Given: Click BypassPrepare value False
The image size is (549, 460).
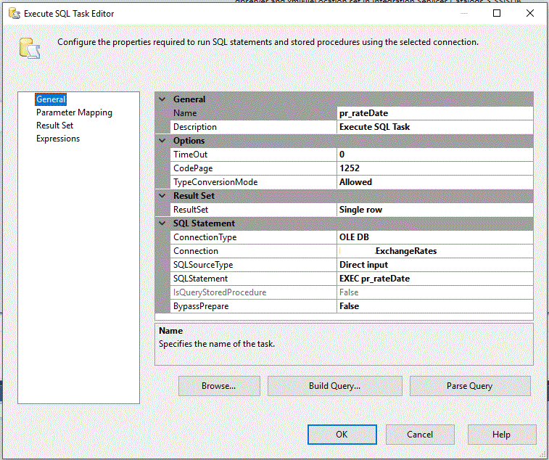Looking at the screenshot, I should coord(435,306).
